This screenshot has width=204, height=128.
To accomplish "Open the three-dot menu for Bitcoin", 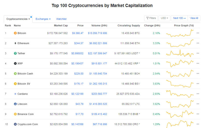I will click(198, 33).
